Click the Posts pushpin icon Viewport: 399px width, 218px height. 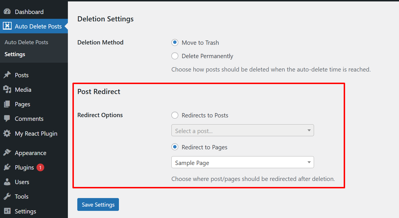coord(7,75)
